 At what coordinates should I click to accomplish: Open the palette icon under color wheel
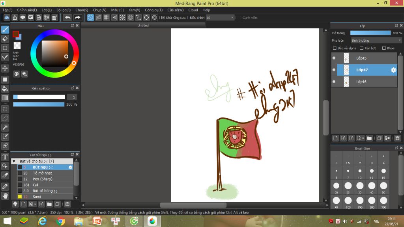click(x=17, y=74)
